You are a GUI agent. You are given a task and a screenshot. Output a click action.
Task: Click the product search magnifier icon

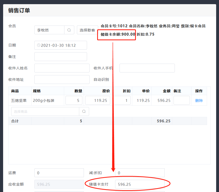pyautogui.click(x=84, y=111)
